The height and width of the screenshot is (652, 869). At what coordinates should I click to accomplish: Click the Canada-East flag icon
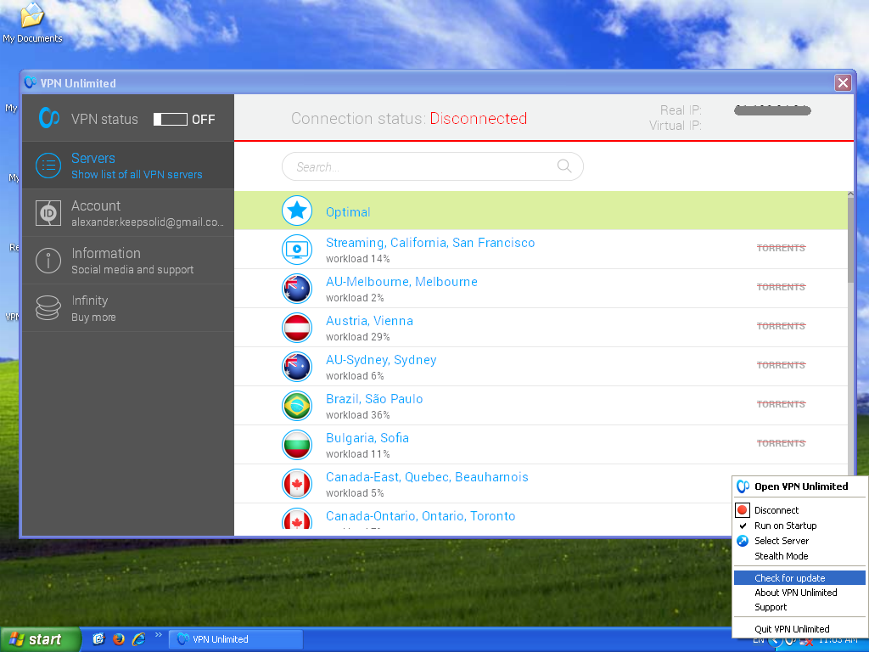297,484
